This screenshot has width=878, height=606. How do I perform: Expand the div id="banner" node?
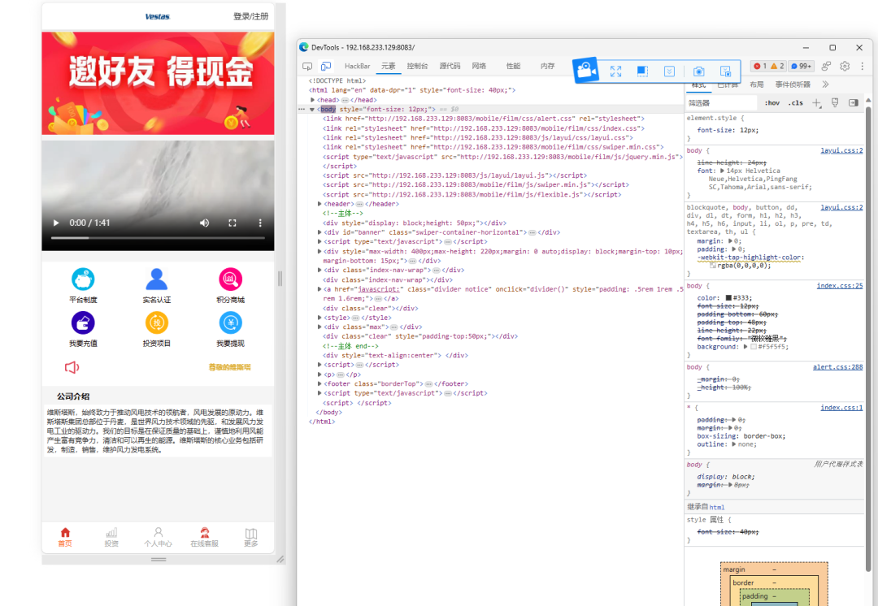pos(319,232)
